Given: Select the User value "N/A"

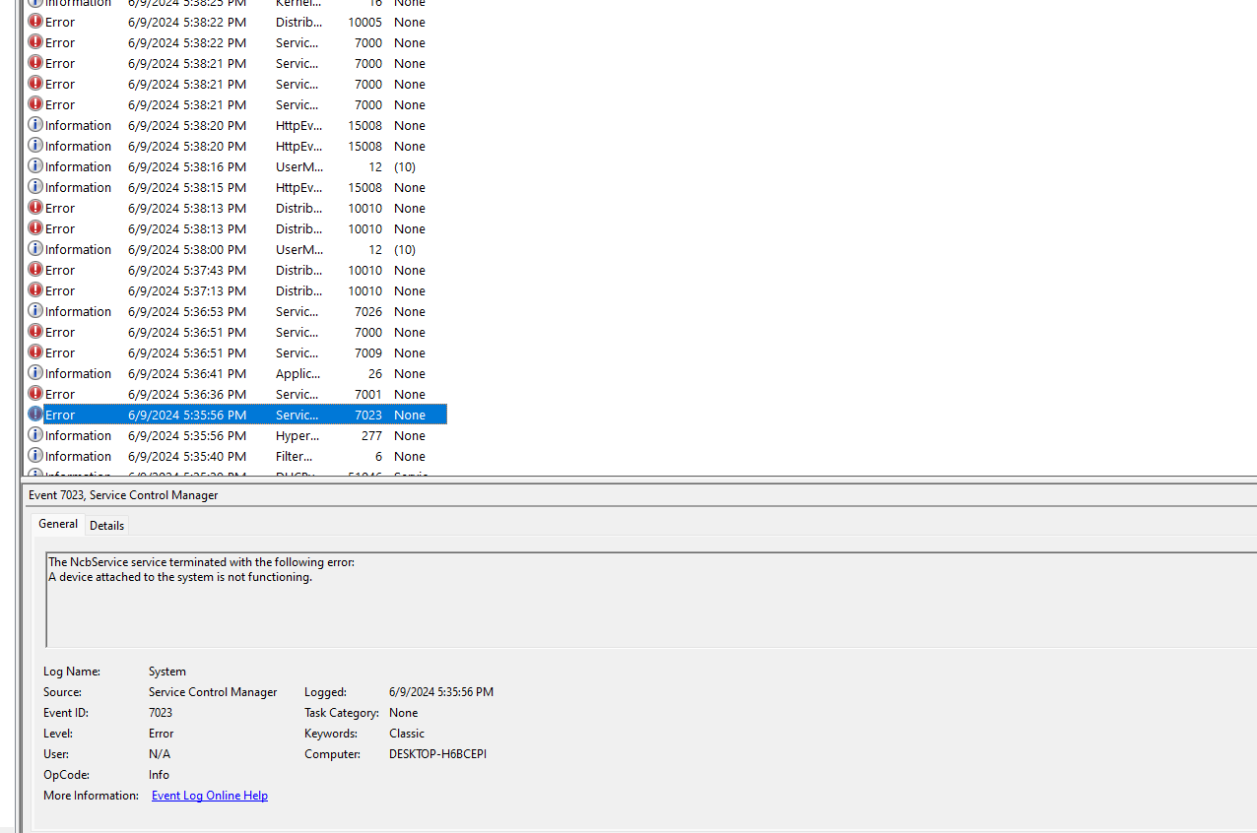Looking at the screenshot, I should pos(160,754).
